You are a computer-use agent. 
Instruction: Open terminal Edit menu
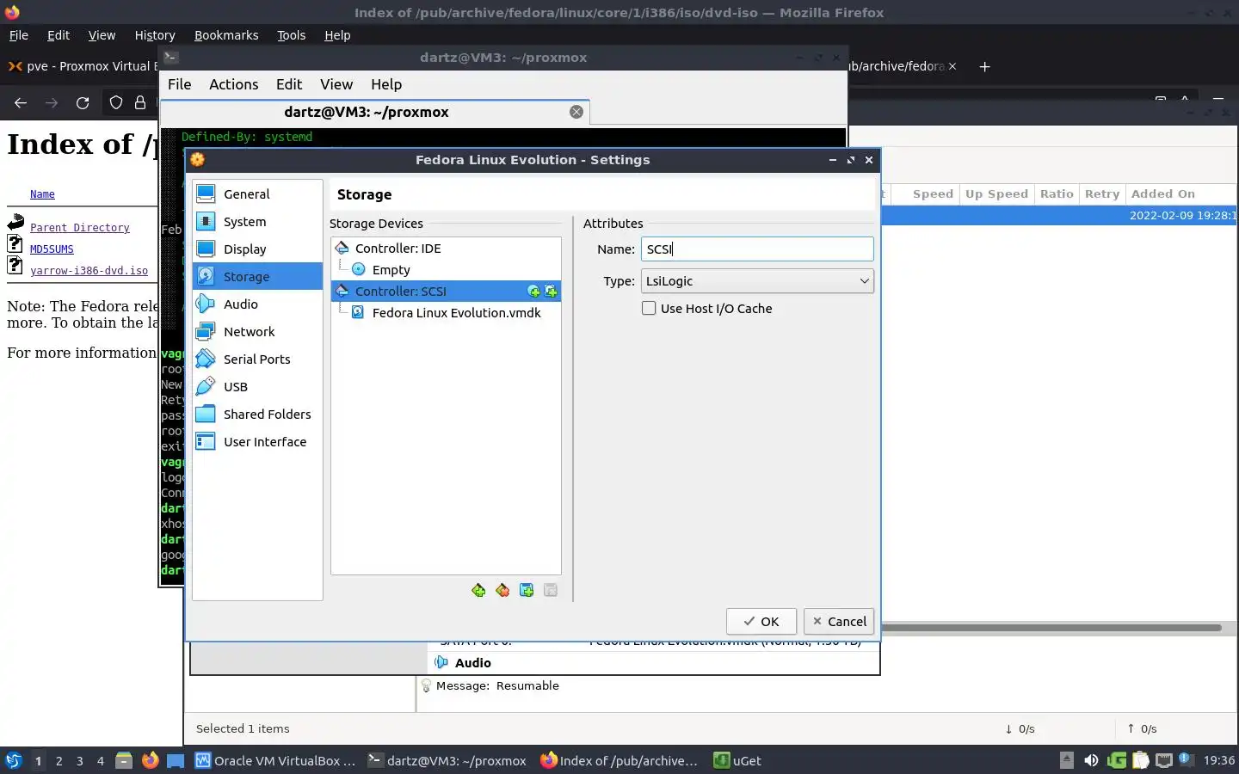click(289, 84)
